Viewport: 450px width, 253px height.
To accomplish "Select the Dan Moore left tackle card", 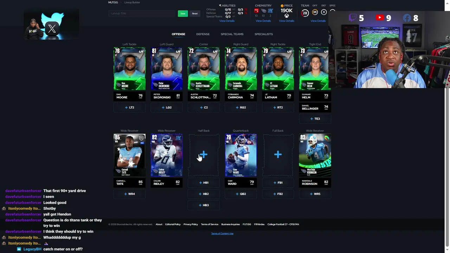I will coord(129,69).
